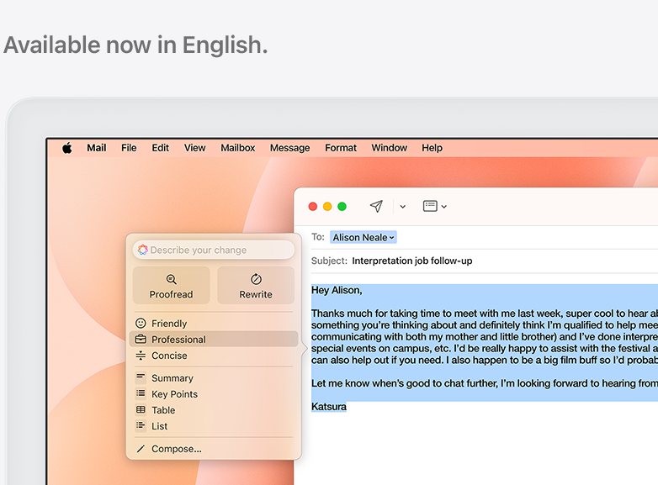Click the header fields layout icon
This screenshot has height=485, width=658.
[430, 206]
